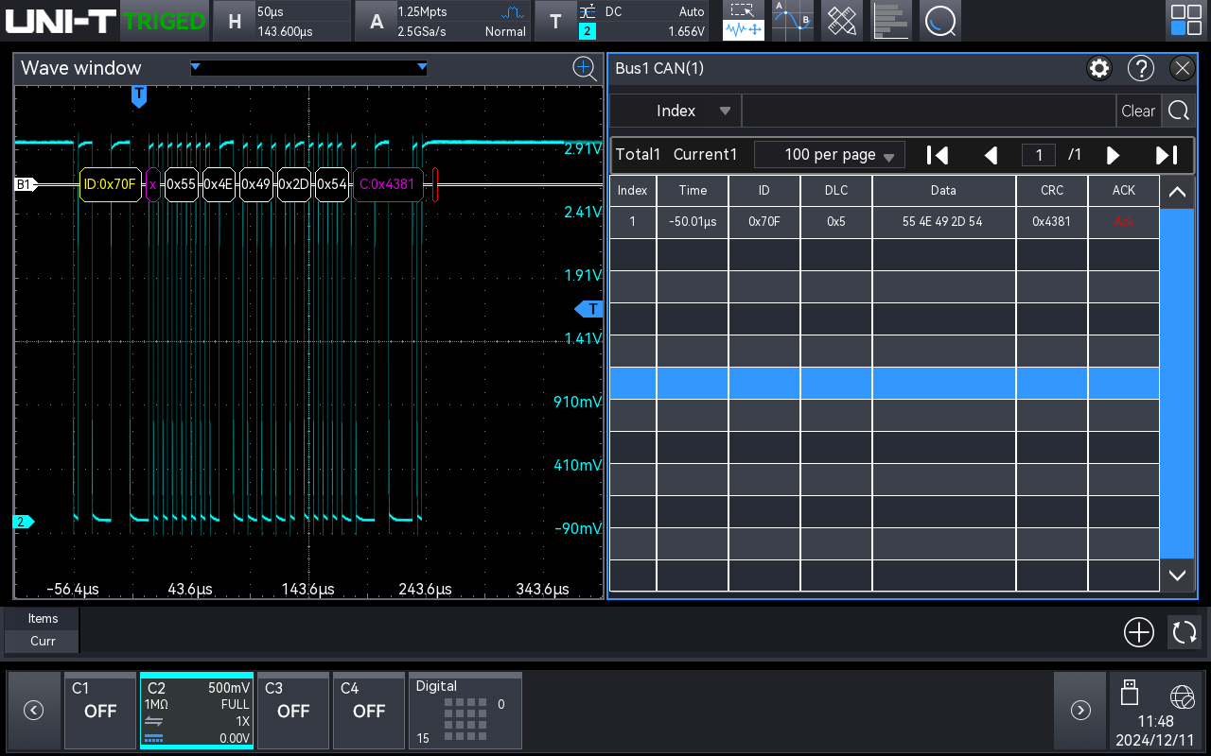Open the active C2 channel settings

(197, 711)
